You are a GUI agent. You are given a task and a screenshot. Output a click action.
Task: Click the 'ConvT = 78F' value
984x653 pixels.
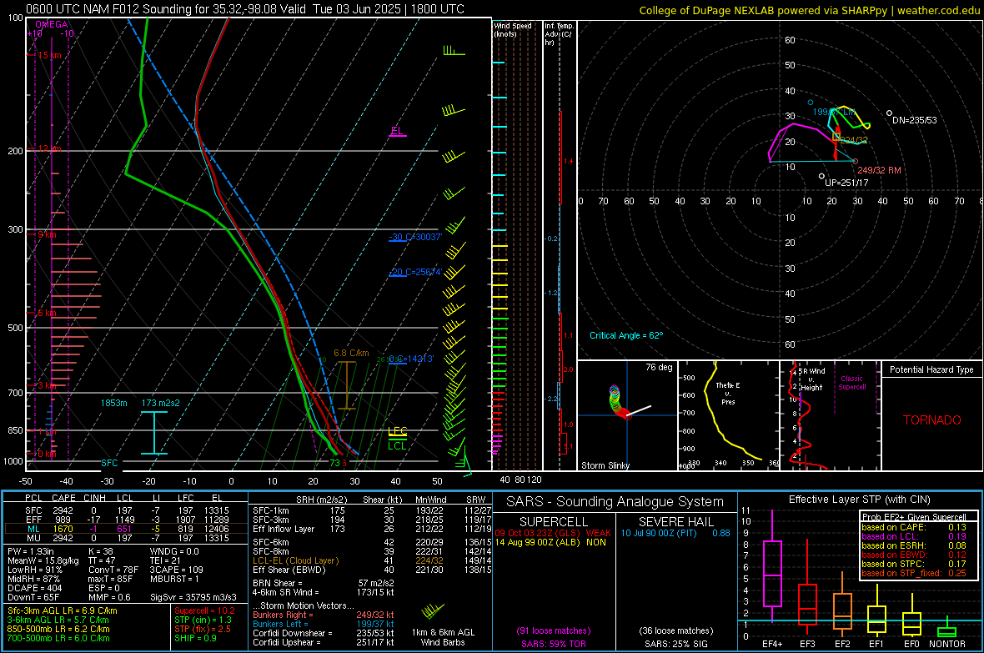(113, 570)
